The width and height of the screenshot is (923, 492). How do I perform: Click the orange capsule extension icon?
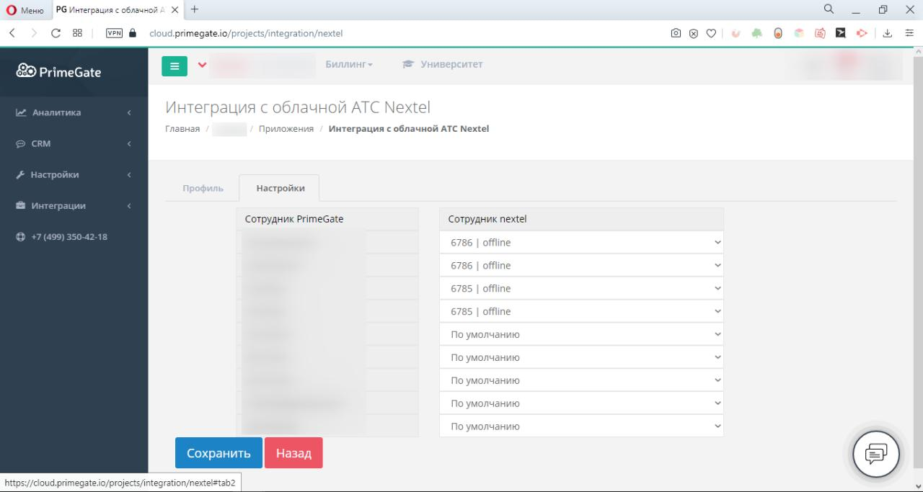[778, 32]
